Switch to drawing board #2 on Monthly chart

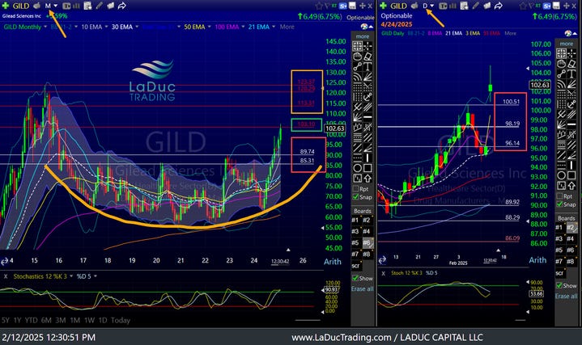367,220
